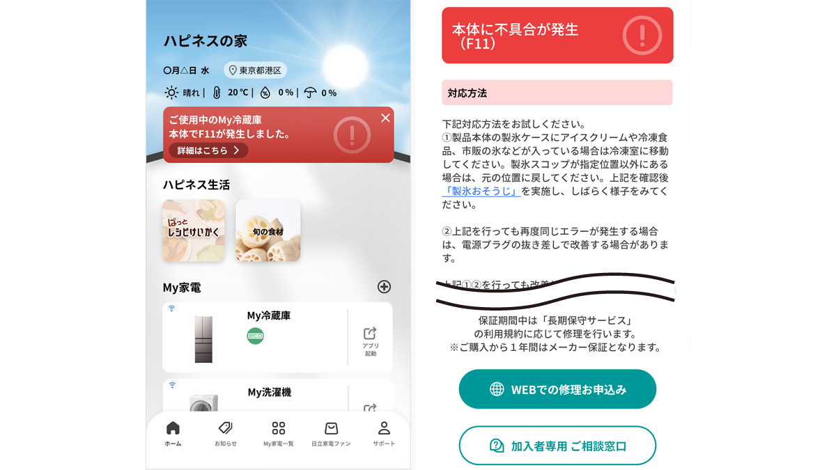Open サポート person icon
The image size is (836, 470).
(384, 434)
